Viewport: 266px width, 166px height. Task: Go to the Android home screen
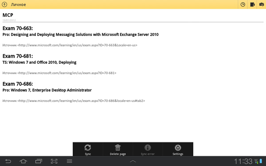(23, 161)
